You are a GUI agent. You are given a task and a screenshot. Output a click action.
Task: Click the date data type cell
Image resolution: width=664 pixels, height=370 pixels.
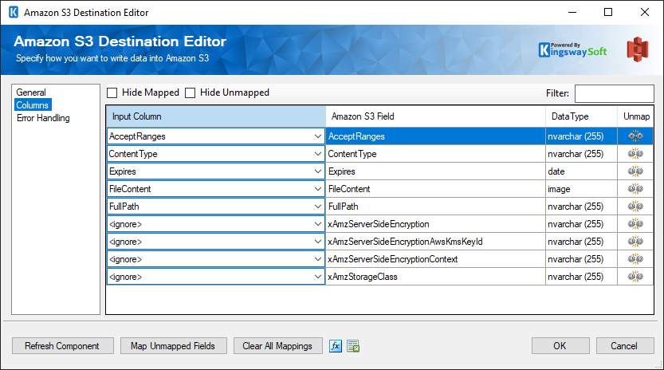[x=581, y=171]
